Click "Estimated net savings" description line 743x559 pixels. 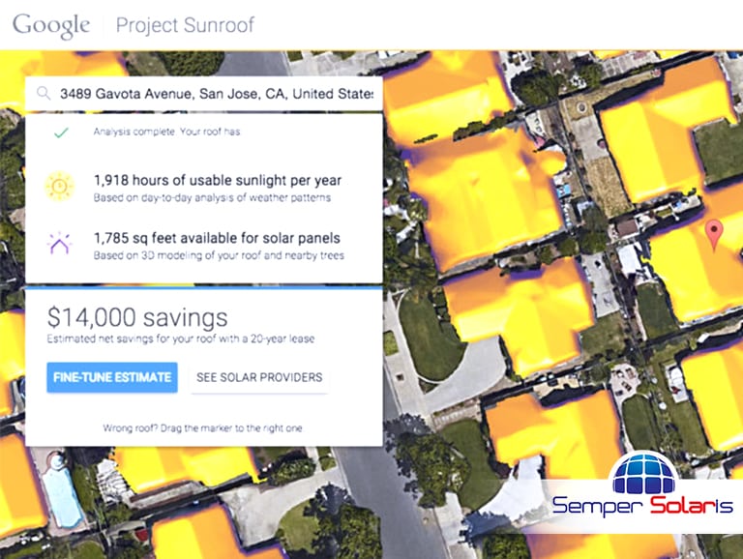click(181, 338)
